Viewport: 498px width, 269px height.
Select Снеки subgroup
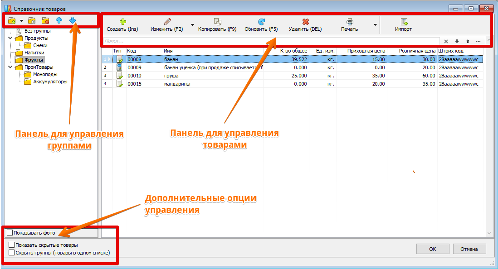[x=40, y=45]
